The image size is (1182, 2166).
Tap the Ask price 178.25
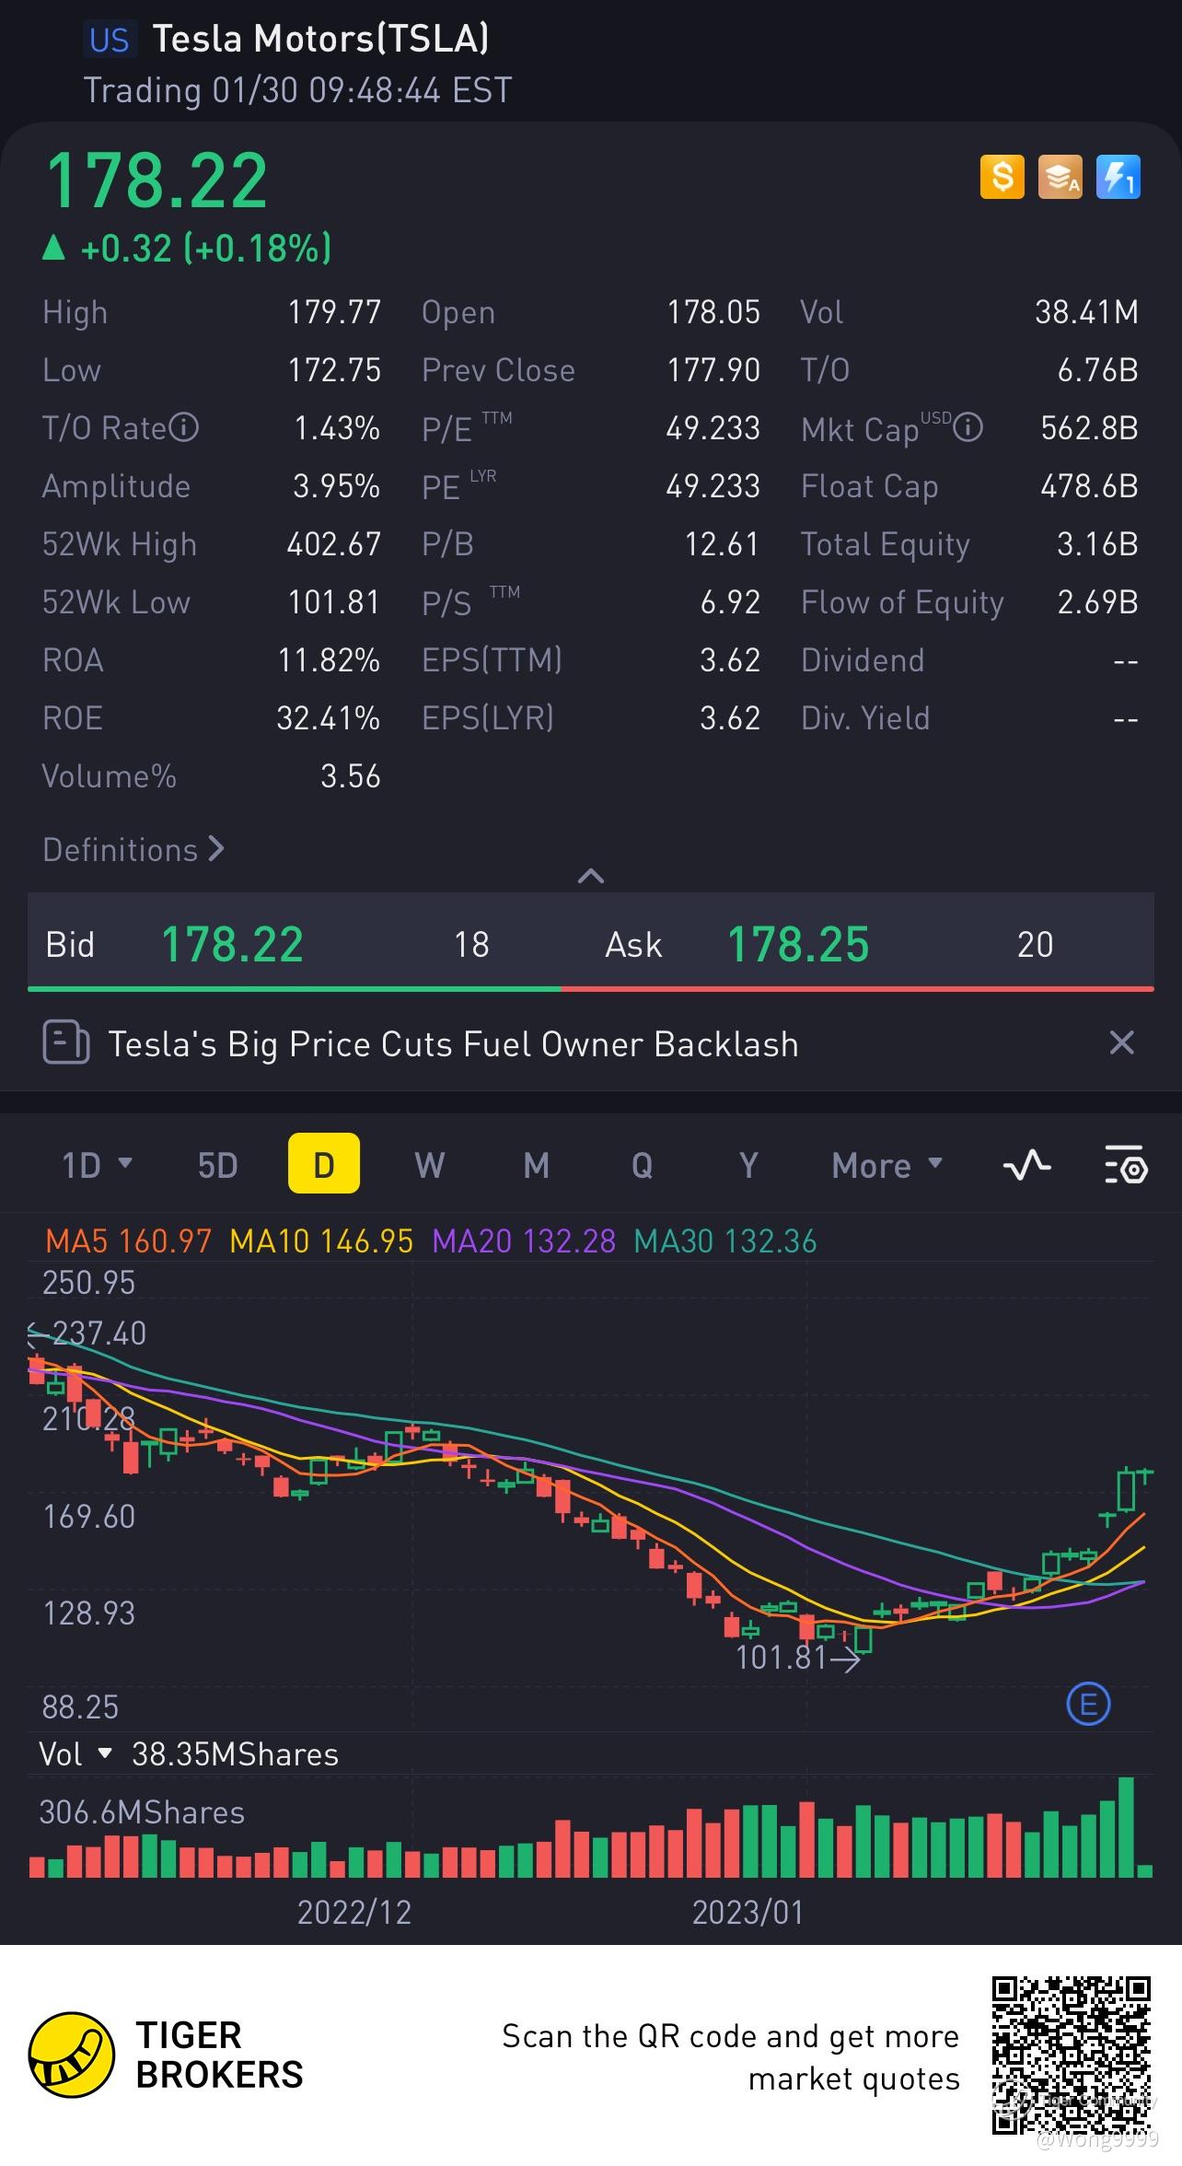pyautogui.click(x=798, y=944)
